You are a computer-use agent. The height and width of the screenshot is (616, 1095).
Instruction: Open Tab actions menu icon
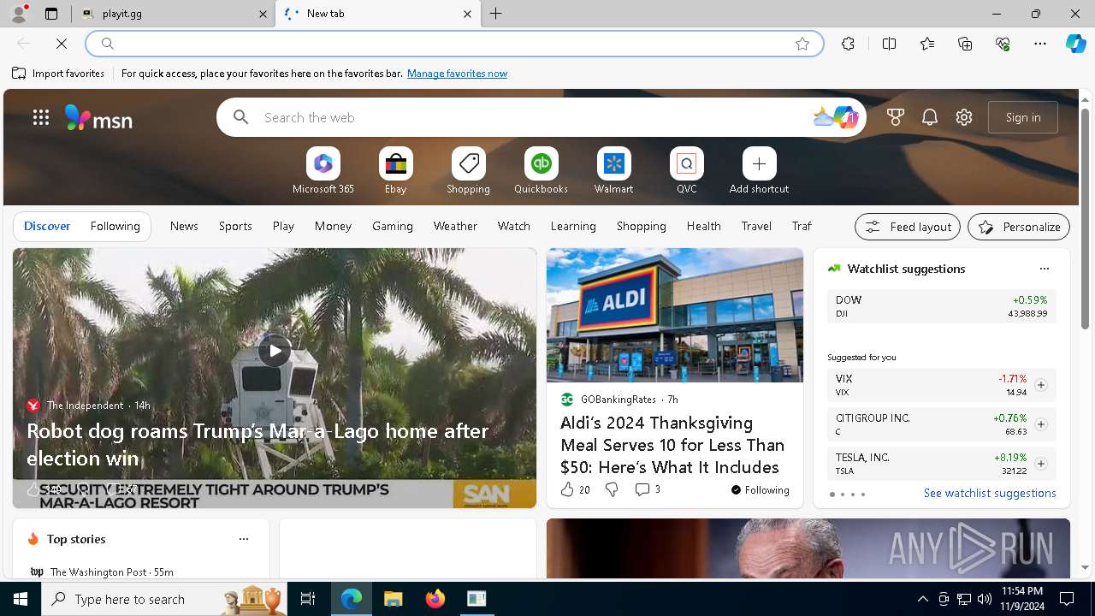pos(51,14)
